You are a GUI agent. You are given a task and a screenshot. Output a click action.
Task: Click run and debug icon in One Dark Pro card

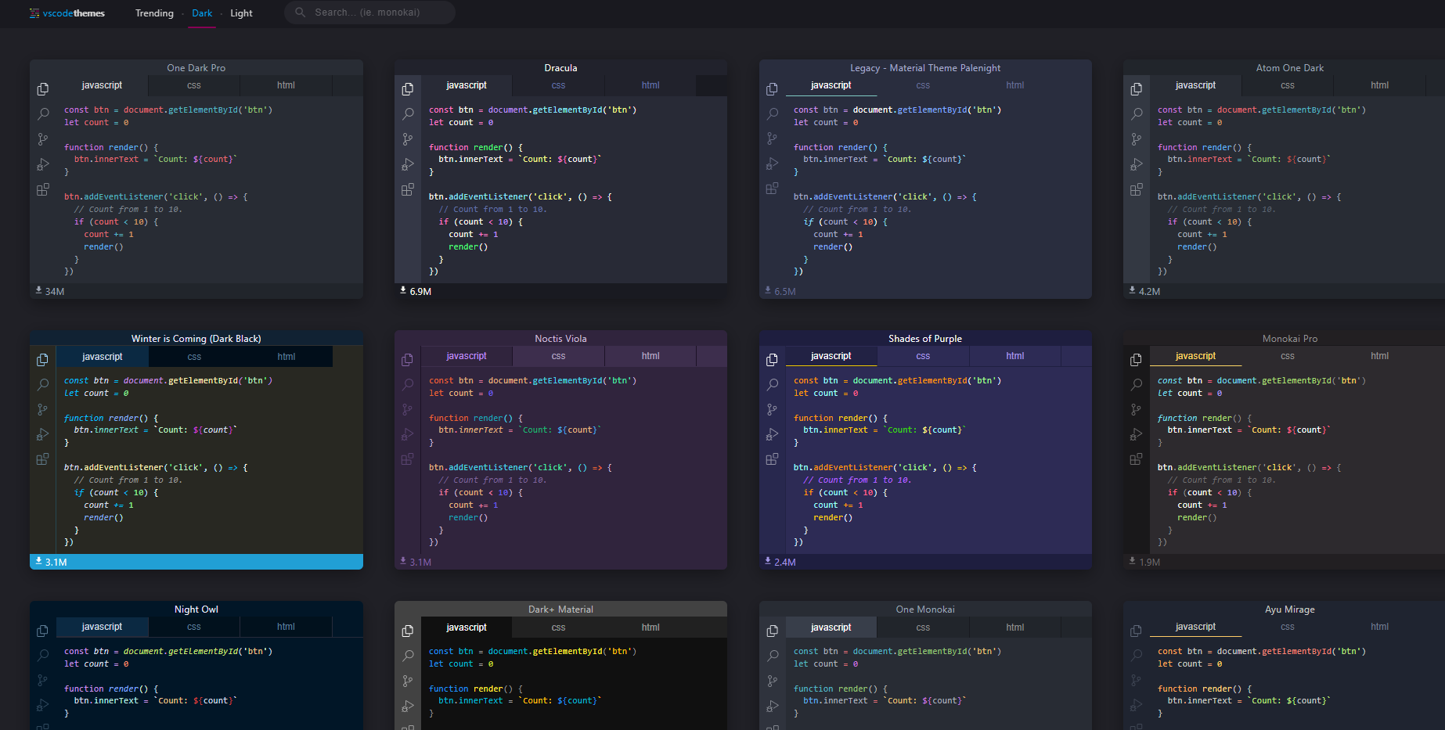point(43,164)
